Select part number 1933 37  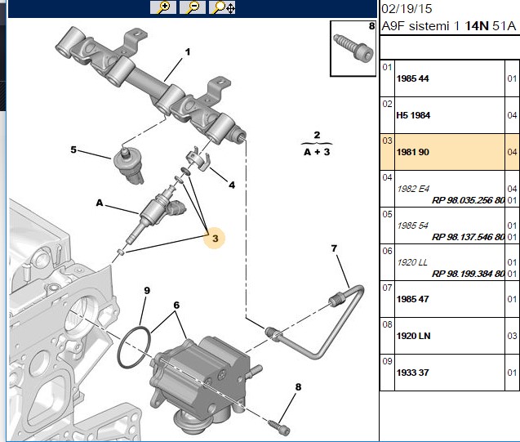412,373
